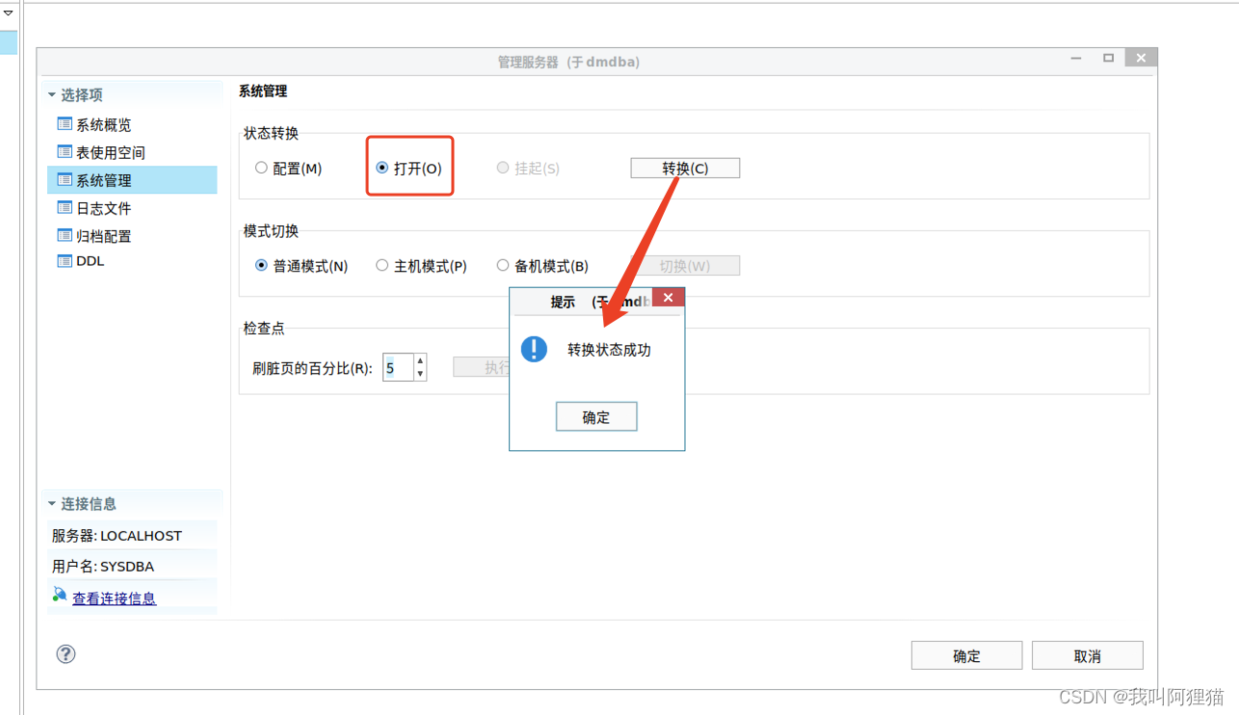The width and height of the screenshot is (1239, 715).
Task: Select 系统管理 in the options list
Action: 132,179
